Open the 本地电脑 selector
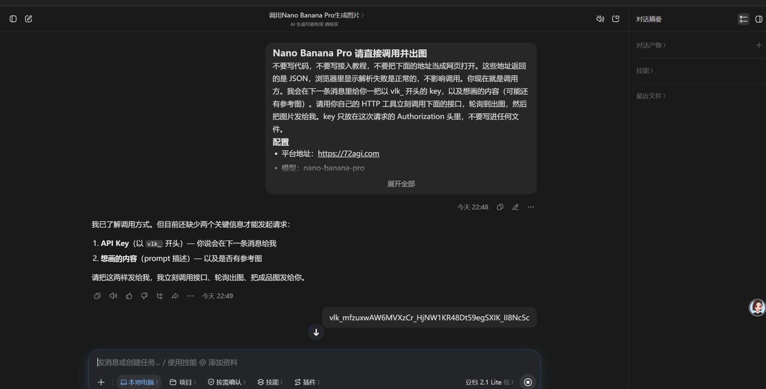 pyautogui.click(x=139, y=382)
